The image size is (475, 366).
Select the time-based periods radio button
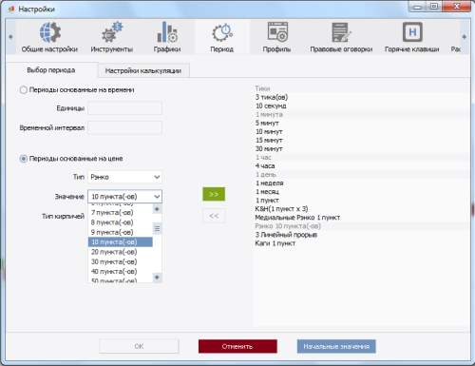tap(24, 90)
